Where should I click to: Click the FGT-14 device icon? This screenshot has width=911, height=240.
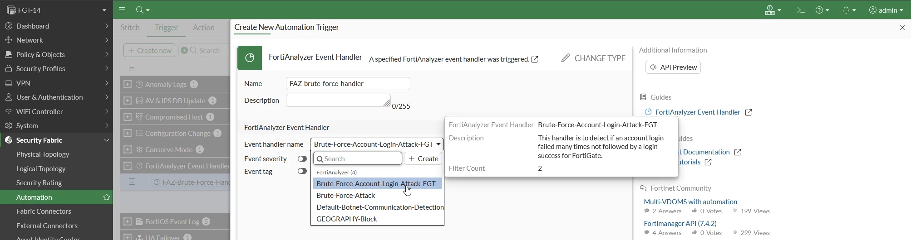coord(11,10)
